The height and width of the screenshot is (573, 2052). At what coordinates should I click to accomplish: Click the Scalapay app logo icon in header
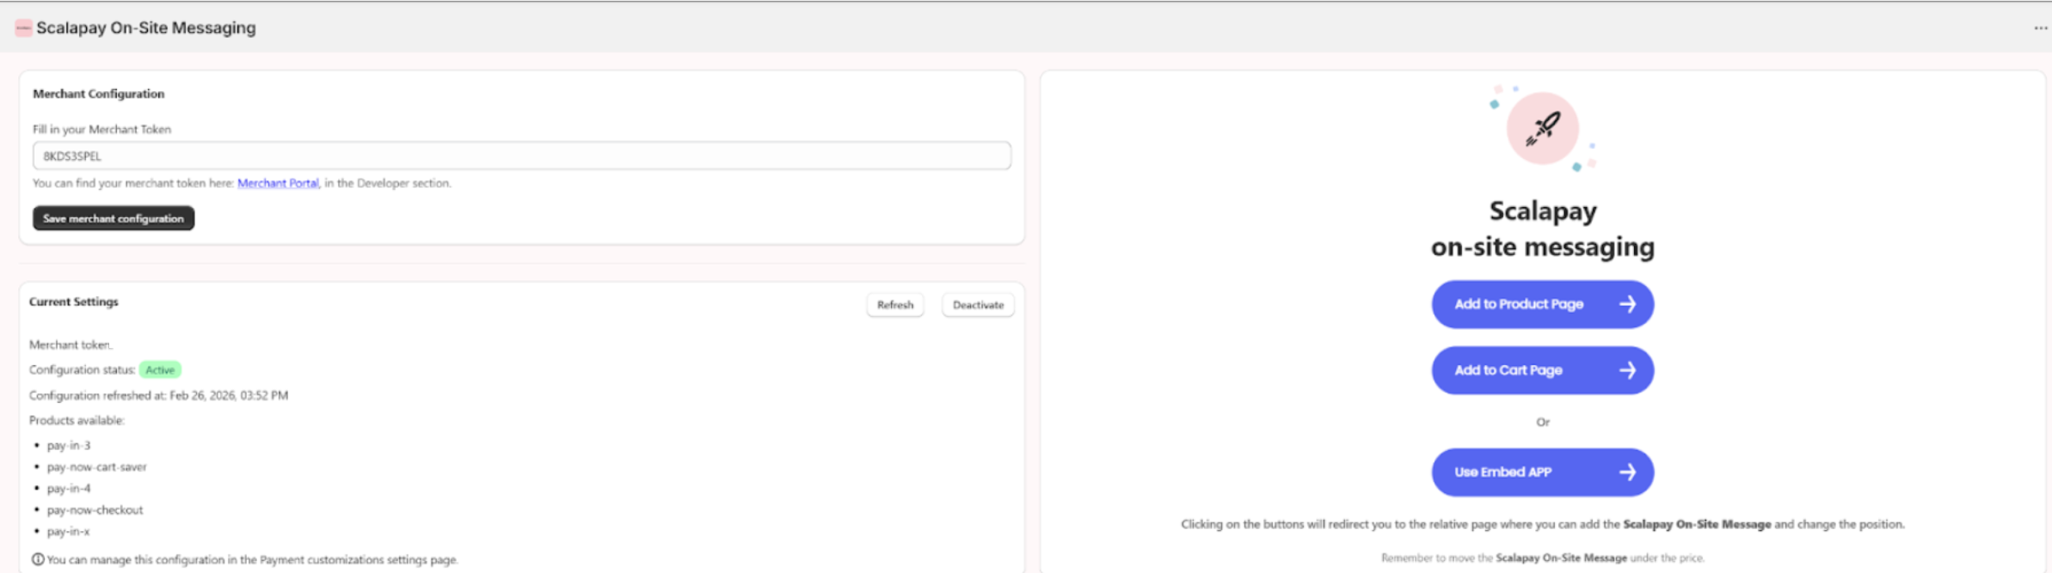(x=24, y=28)
